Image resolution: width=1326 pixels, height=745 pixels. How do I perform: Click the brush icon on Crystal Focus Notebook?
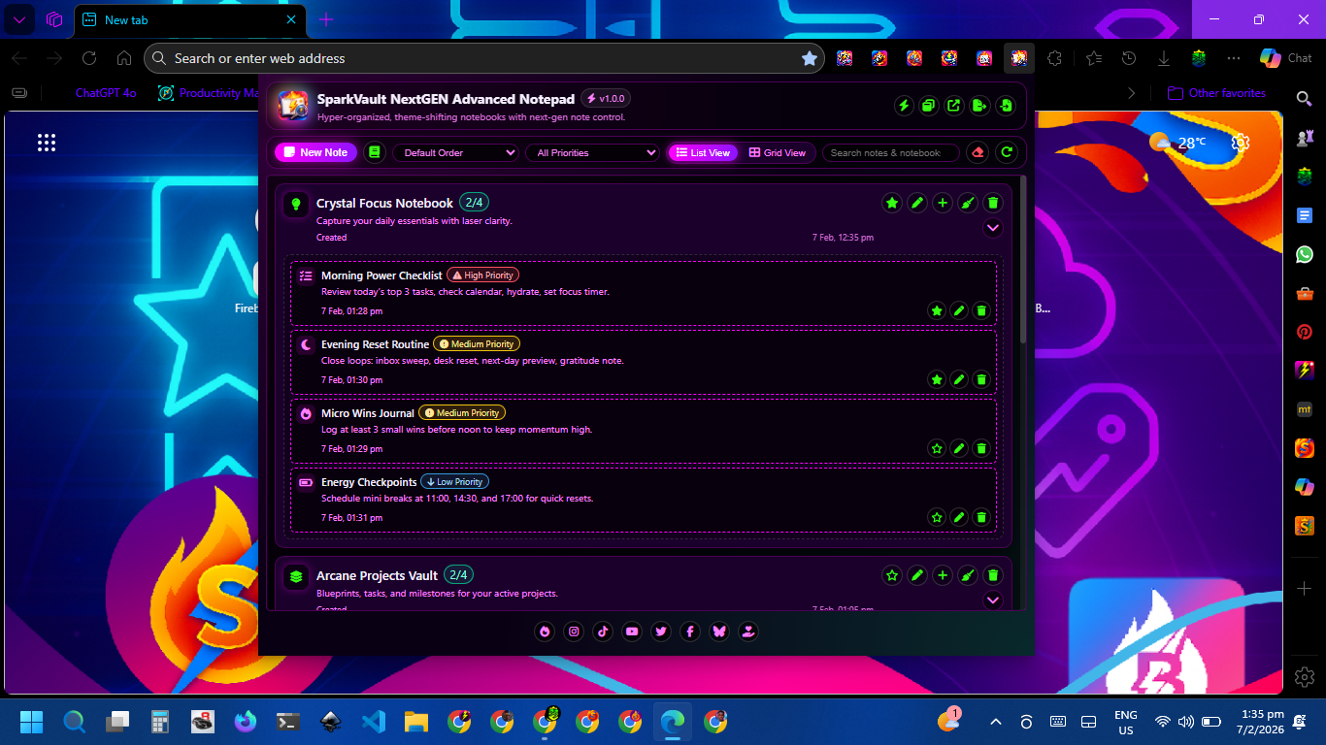(x=968, y=203)
